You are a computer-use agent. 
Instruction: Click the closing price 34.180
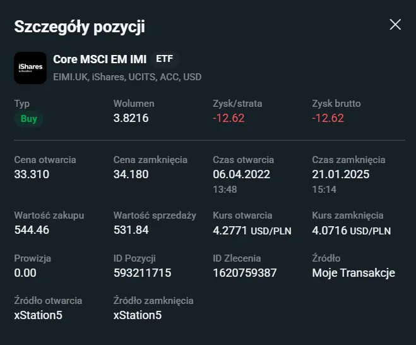[131, 174]
